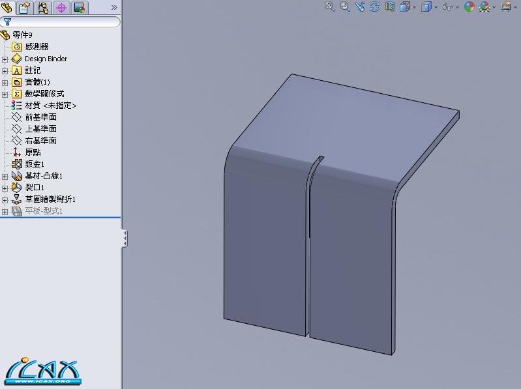Image resolution: width=521 pixels, height=389 pixels.
Task: Select the 基材-凸緣1 feature
Action: pyautogui.click(x=44, y=175)
